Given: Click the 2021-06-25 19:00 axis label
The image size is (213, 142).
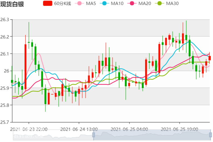Looking at the screenshot, I should point(179,129).
